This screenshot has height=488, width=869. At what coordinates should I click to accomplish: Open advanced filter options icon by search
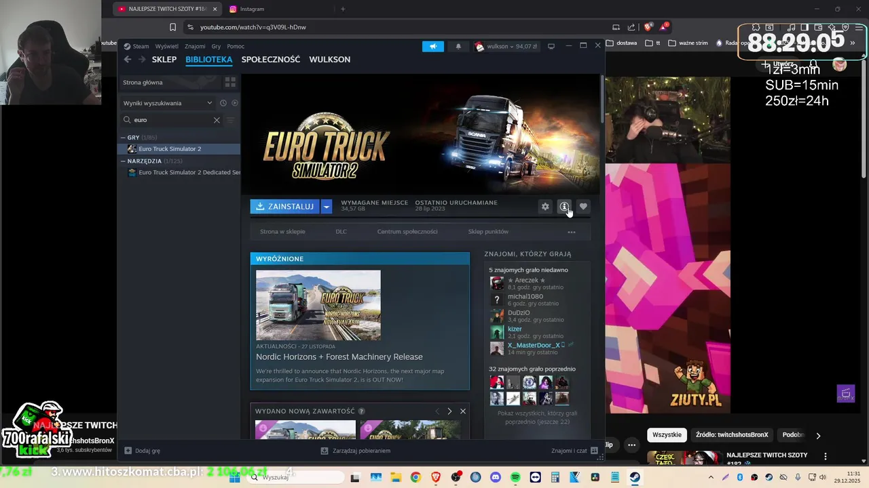(x=230, y=120)
